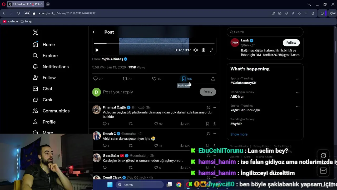Open more options on Cem Balcı's comment

point(214,156)
